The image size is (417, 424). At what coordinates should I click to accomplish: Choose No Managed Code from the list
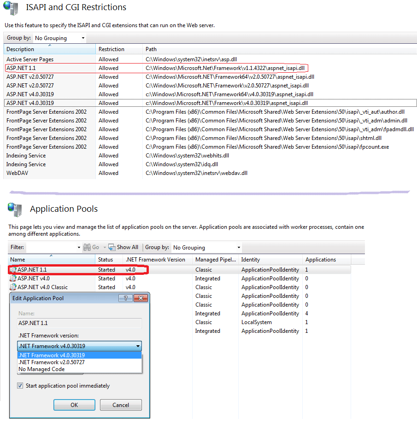[79, 369]
